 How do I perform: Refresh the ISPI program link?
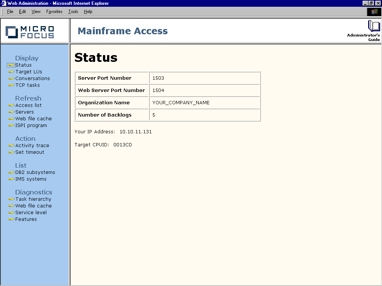tap(31, 125)
